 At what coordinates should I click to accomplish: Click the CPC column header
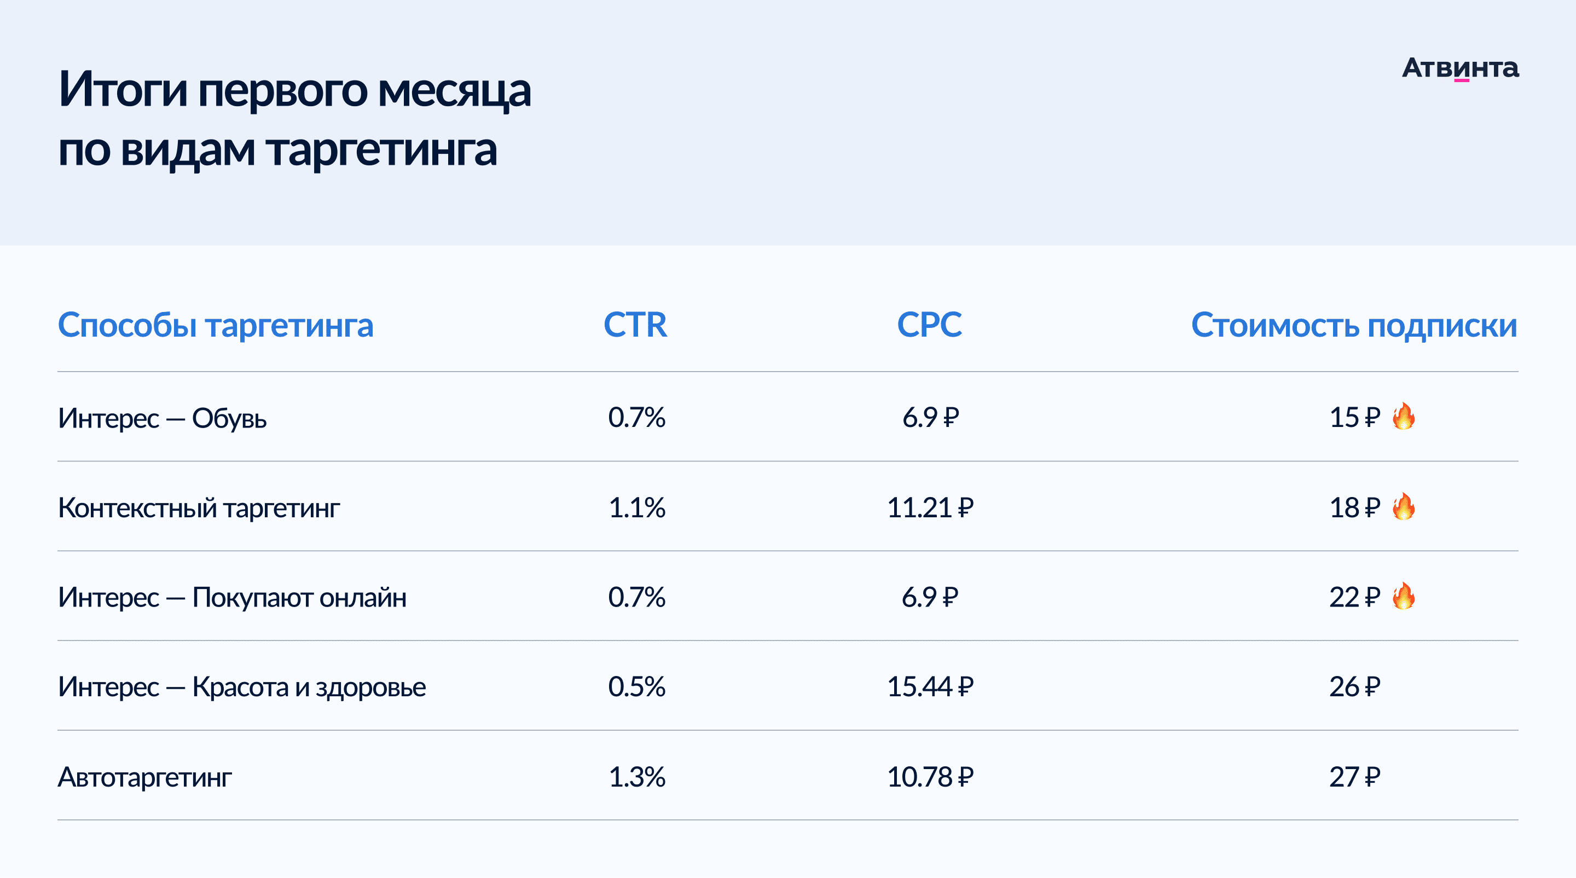[x=929, y=324]
